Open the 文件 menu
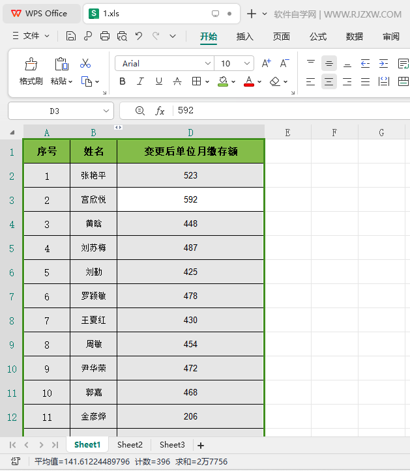This screenshot has height=471, width=410. (x=31, y=36)
